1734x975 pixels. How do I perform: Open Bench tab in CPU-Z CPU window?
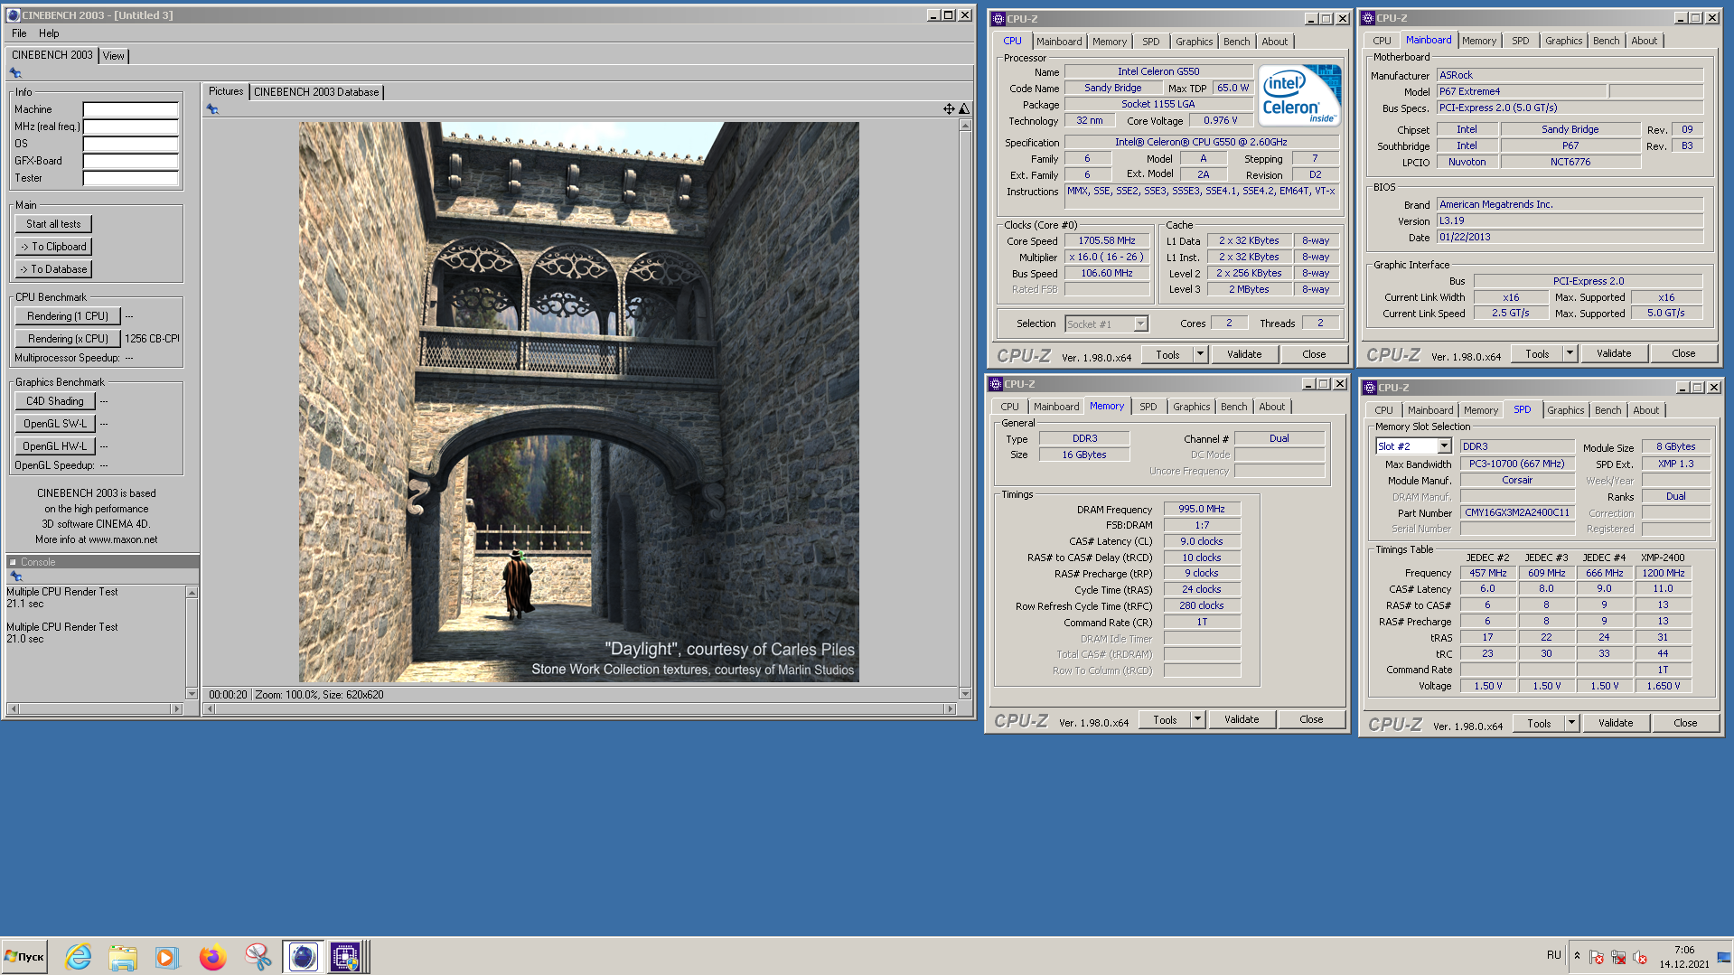click(1236, 42)
